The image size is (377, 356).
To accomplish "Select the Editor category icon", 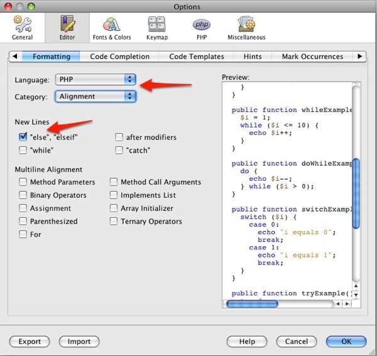I will (67, 28).
